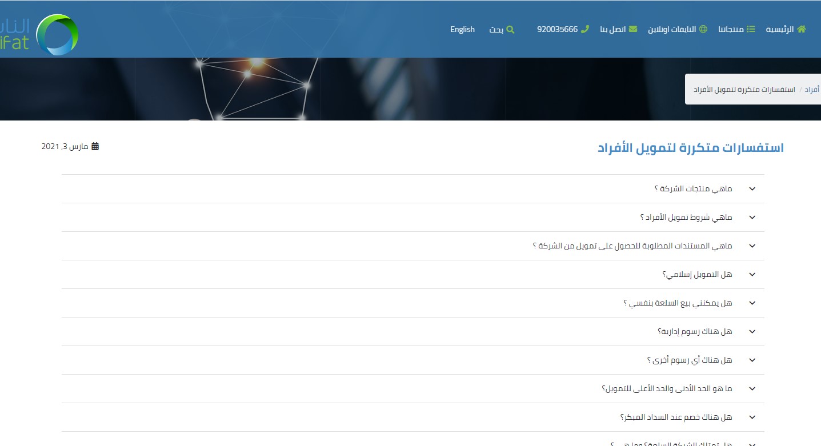Expand chevron for ماهي شروط تمويل الأفراد

coord(752,218)
